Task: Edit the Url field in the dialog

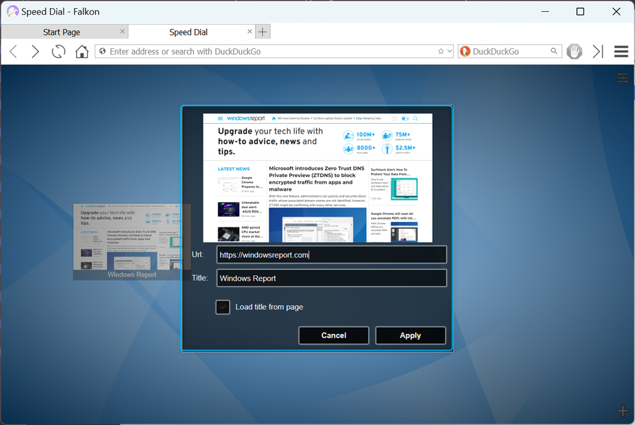Action: coord(331,255)
